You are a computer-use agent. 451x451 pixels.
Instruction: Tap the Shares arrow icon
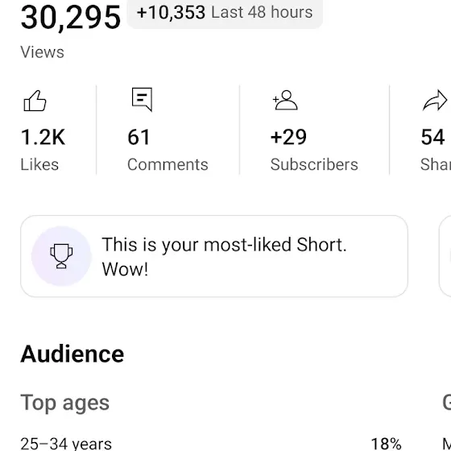coord(435,100)
